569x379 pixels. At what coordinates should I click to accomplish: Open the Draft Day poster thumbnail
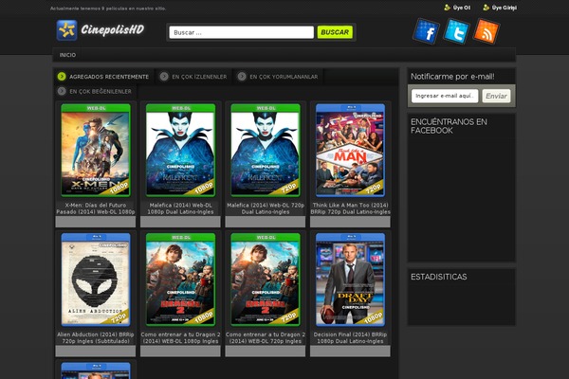(350, 280)
